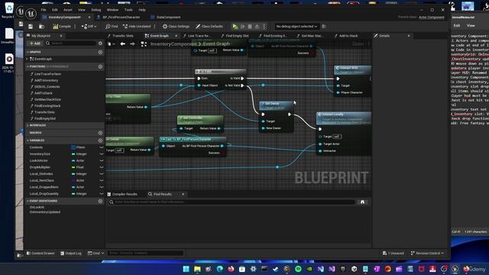The height and width of the screenshot is (275, 489).
Task: Save the current blueprint asset
Action: coord(31,27)
